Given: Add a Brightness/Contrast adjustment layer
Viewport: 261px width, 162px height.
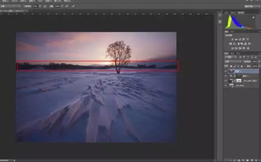Looking at the screenshot, I should click(232, 39).
